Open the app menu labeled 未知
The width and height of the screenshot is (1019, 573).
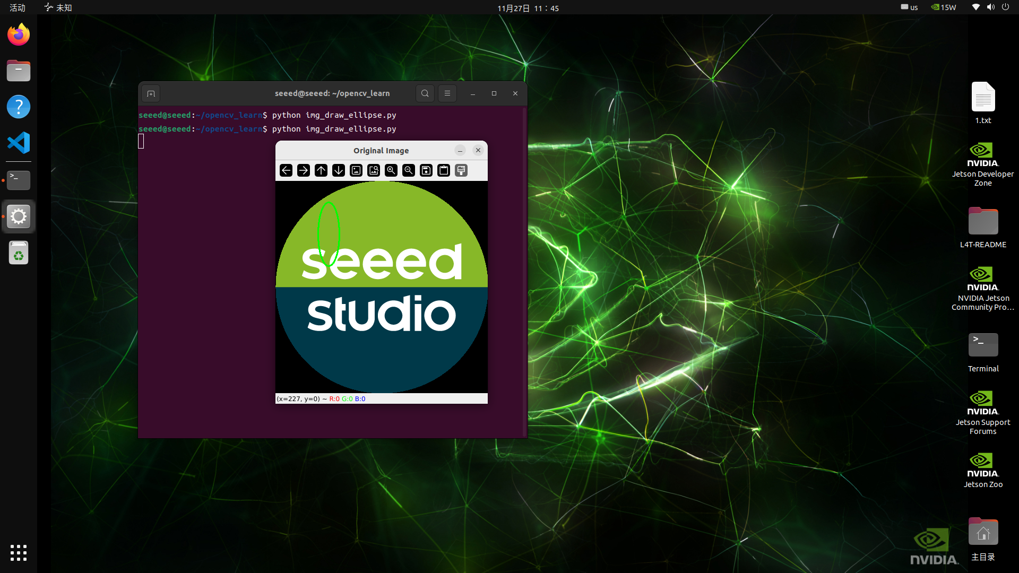point(58,8)
